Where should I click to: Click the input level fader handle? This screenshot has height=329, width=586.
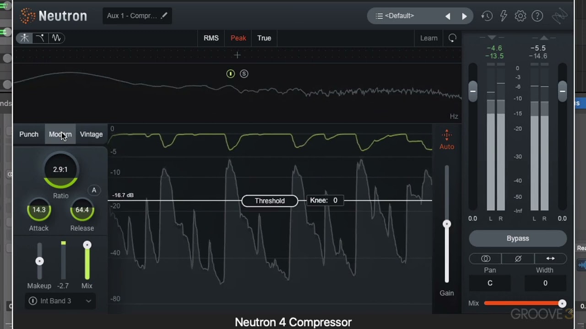coord(473,91)
